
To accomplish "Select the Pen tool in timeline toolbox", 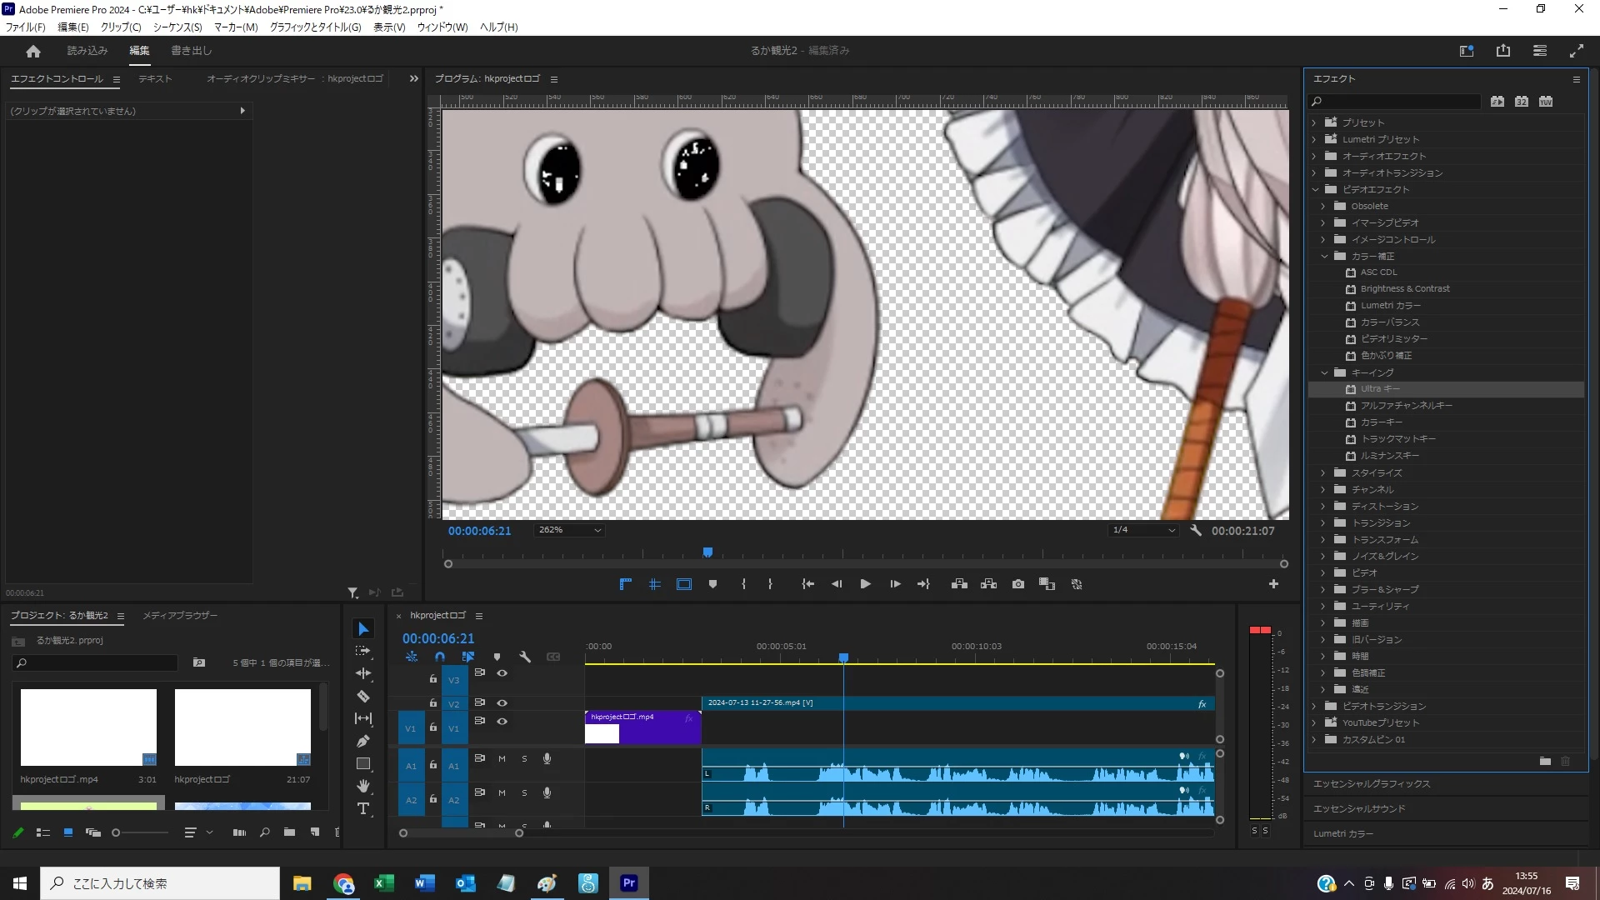I will pos(363,741).
